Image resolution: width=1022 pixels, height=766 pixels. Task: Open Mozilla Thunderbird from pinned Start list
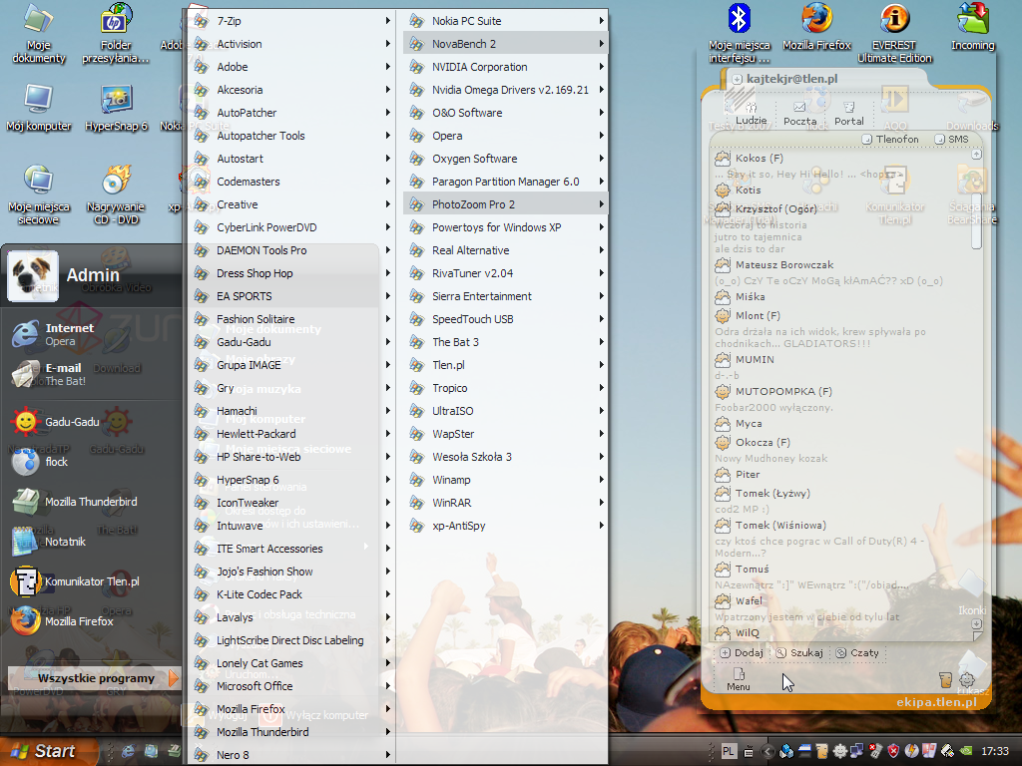(x=74, y=502)
